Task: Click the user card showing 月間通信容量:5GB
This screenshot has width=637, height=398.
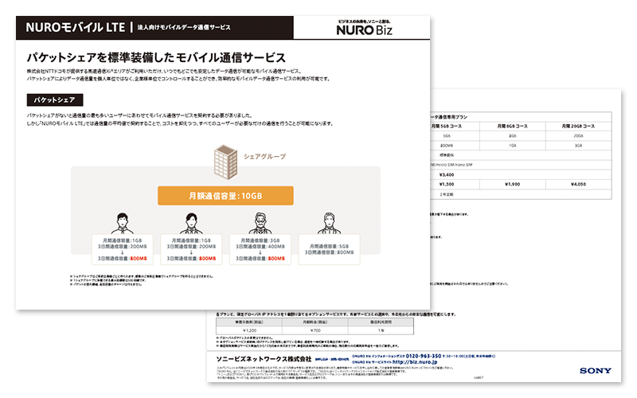Action: pos(329,249)
